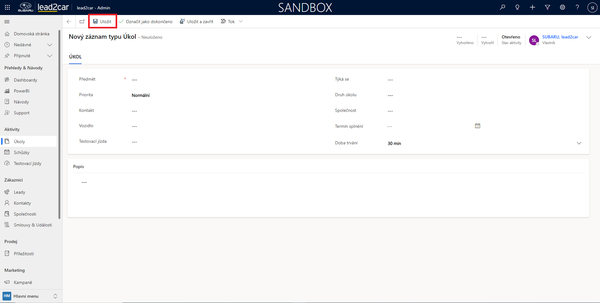Expand the header details chevron
The width and height of the screenshot is (600, 303).
click(589, 37)
